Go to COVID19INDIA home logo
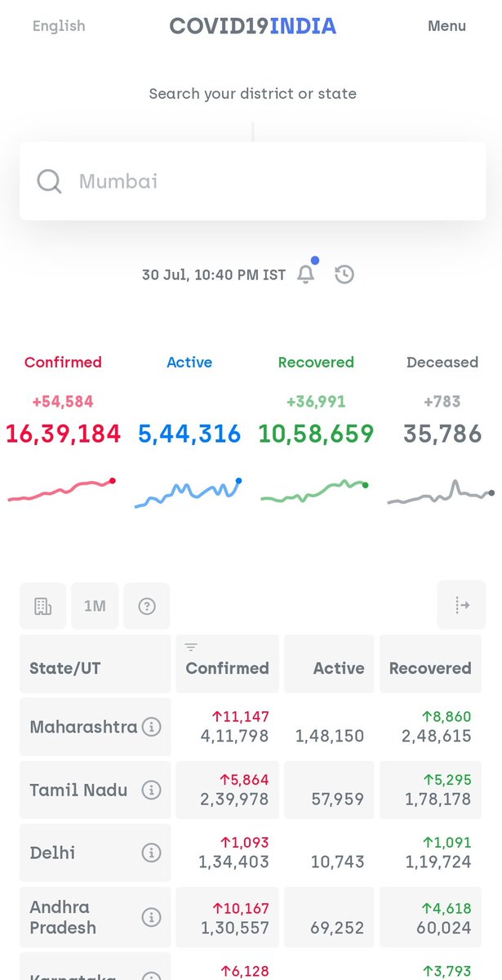502x980 pixels. (252, 26)
